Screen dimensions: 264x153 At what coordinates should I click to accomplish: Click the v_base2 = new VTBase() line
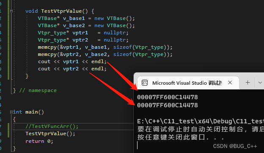click(86, 25)
